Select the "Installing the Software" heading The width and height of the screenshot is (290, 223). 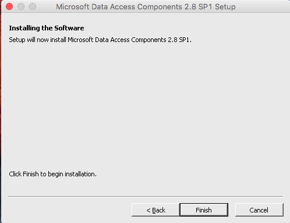click(47, 28)
